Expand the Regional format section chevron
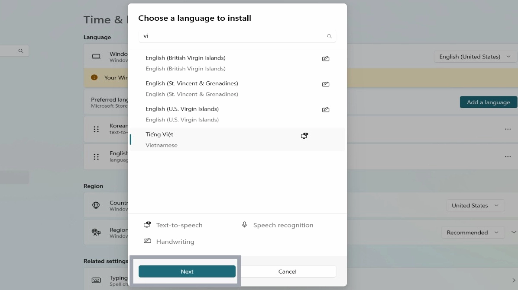Image resolution: width=518 pixels, height=290 pixels. pos(514,233)
